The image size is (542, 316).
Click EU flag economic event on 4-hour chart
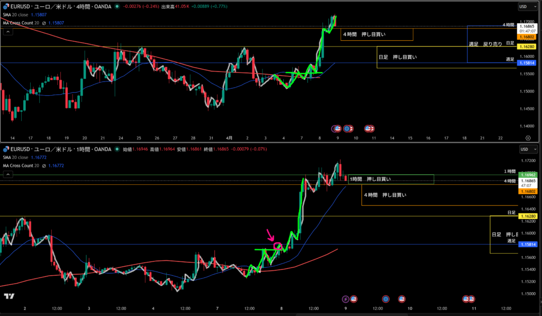pos(347,128)
